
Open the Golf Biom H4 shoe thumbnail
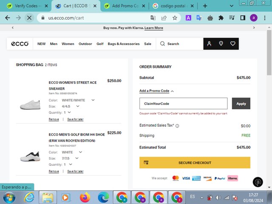point(30,157)
